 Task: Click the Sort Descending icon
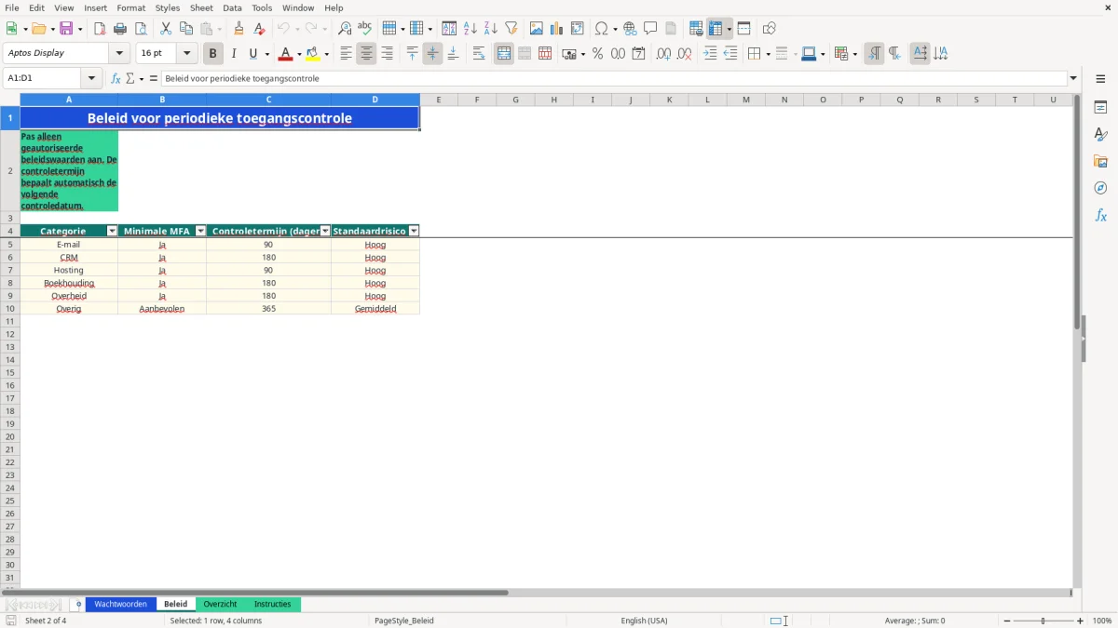click(491, 29)
